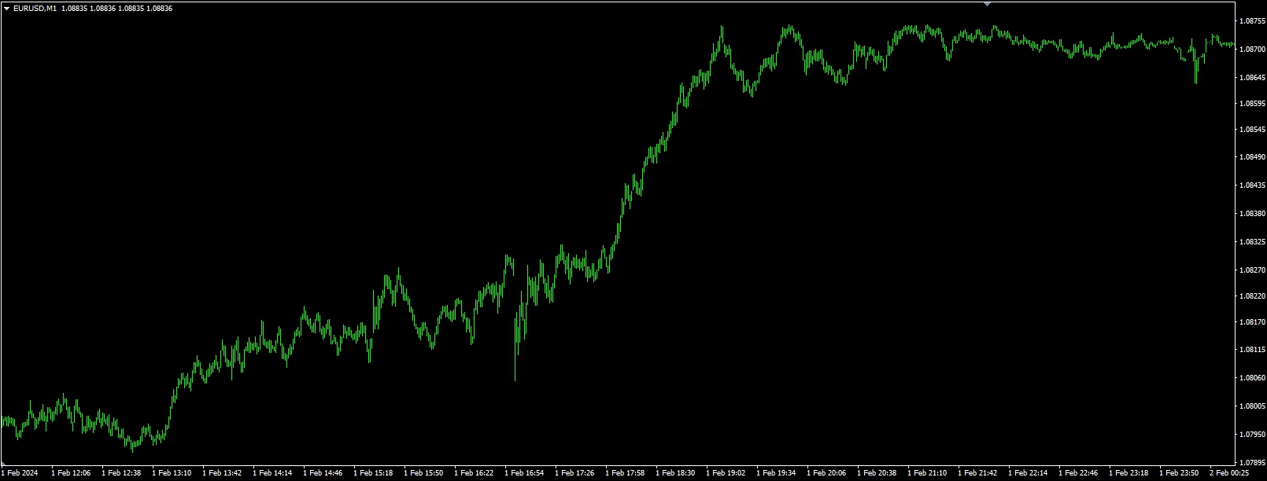Click the '1 Feb 14:14' time label
The width and height of the screenshot is (1267, 481).
coord(272,474)
